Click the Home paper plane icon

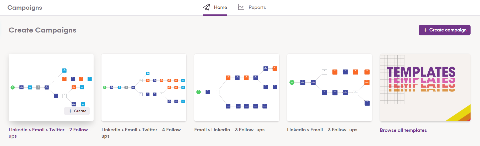(207, 7)
